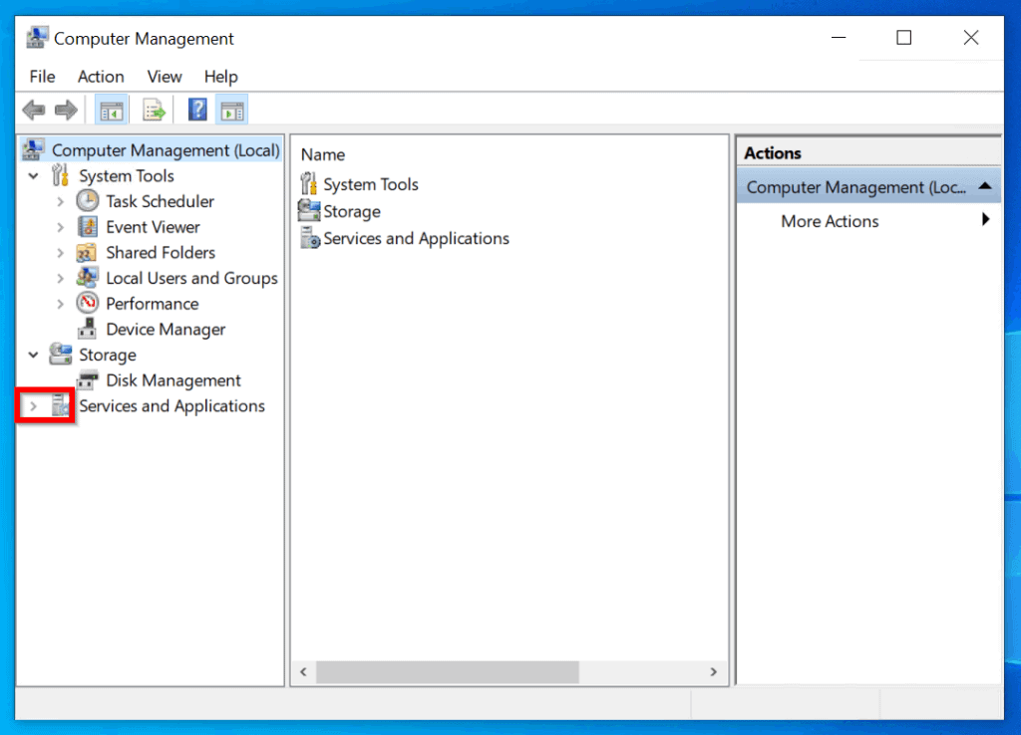This screenshot has width=1021, height=735.
Task: Click the scrollbar left arrow
Action: pyautogui.click(x=303, y=672)
